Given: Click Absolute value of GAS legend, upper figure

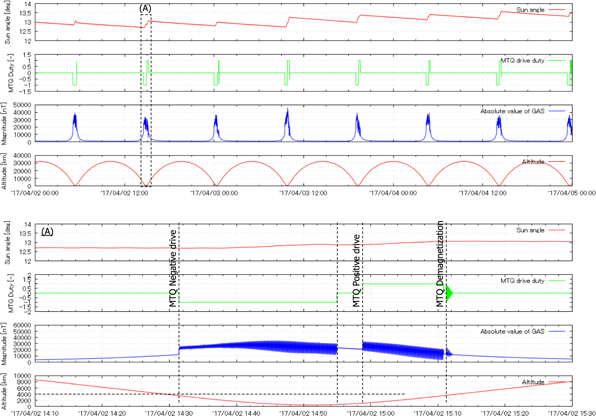Looking at the screenshot, I should (x=512, y=111).
